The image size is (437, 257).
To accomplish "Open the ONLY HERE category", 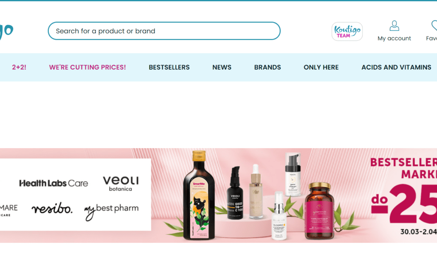I will coord(321,67).
